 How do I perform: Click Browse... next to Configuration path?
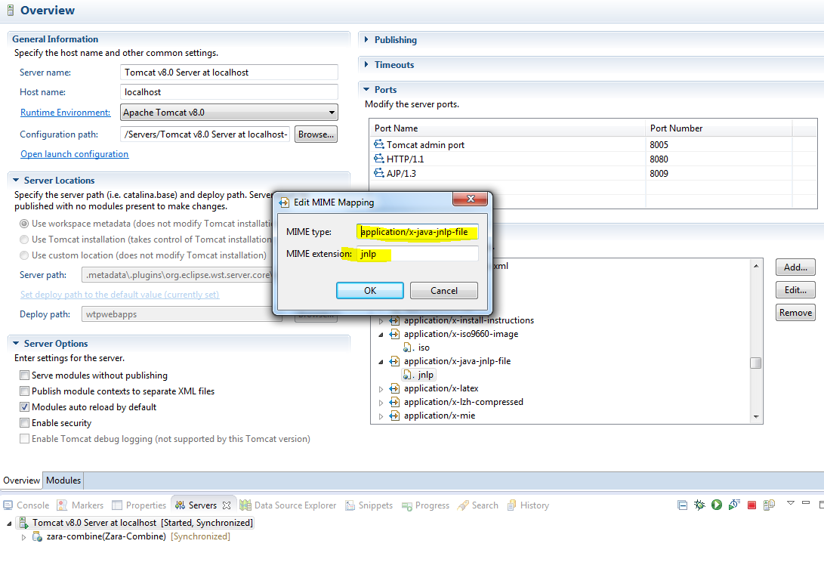(x=316, y=134)
